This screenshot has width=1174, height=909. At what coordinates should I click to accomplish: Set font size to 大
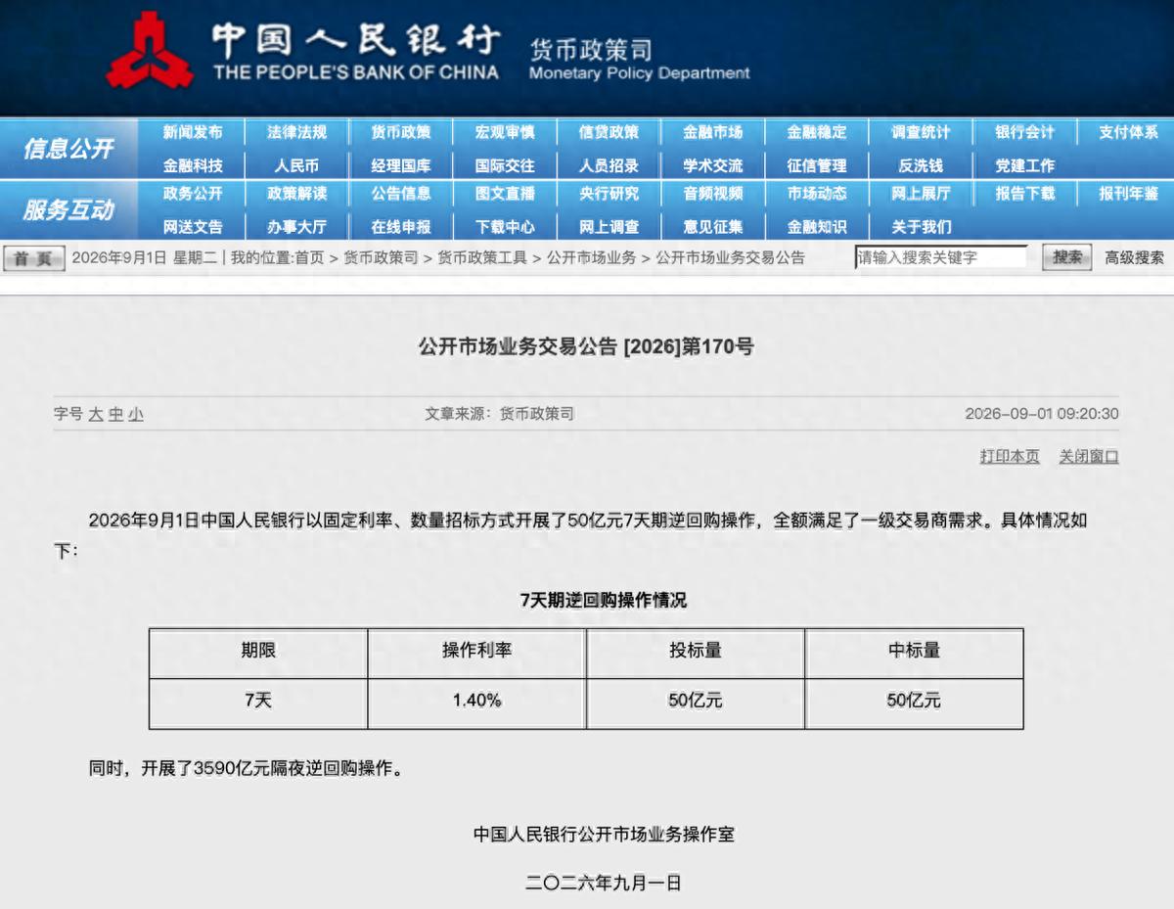point(96,414)
